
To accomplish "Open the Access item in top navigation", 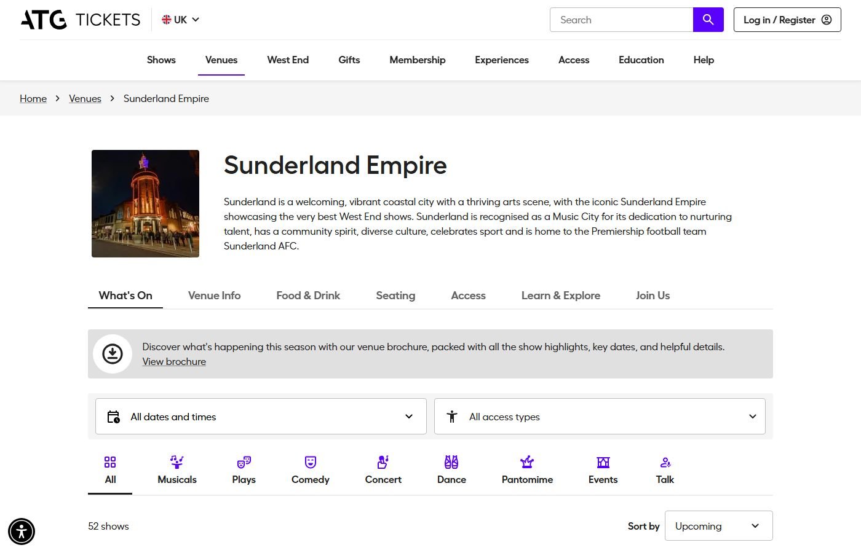I will click(574, 60).
